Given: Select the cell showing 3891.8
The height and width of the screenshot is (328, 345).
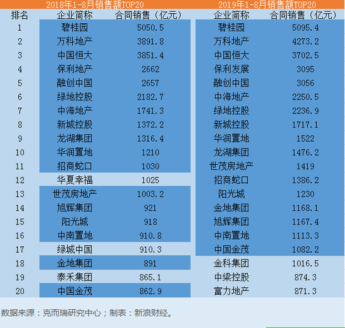Looking at the screenshot, I should [x=151, y=41].
